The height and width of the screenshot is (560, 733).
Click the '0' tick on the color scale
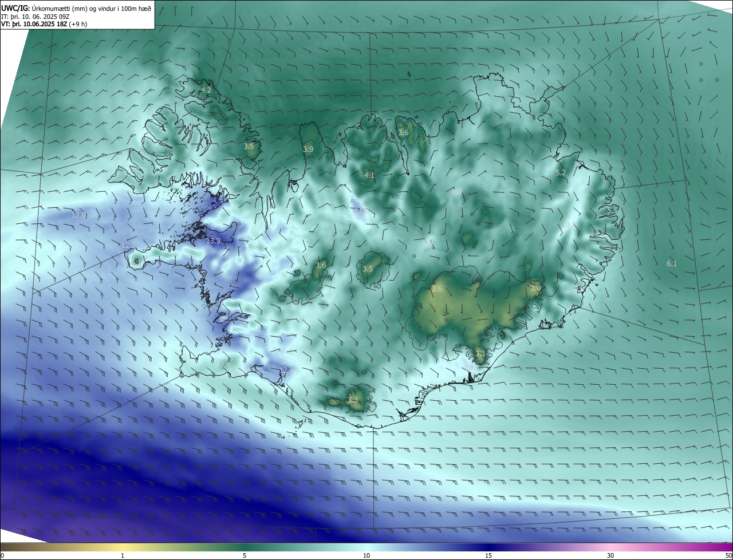tap(2, 555)
